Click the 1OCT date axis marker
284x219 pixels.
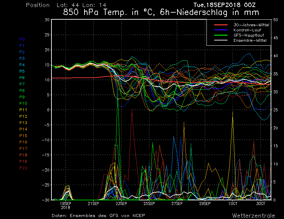pyautogui.click(x=233, y=203)
